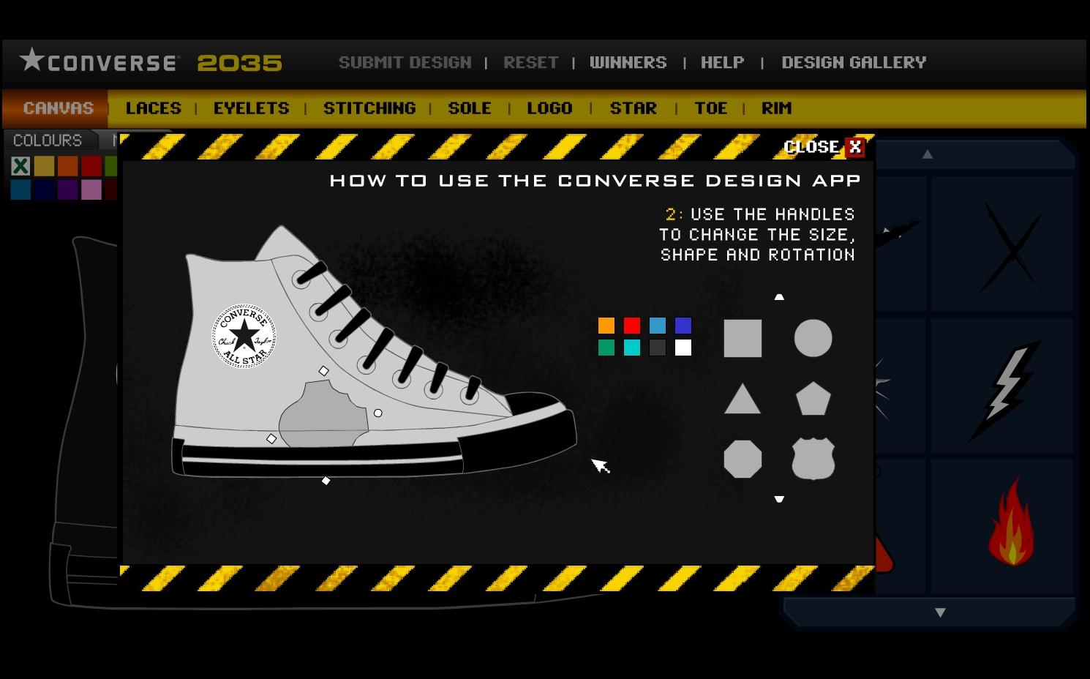Switch to the STITCHING tab
Screen dimensions: 1090x679
(x=369, y=108)
